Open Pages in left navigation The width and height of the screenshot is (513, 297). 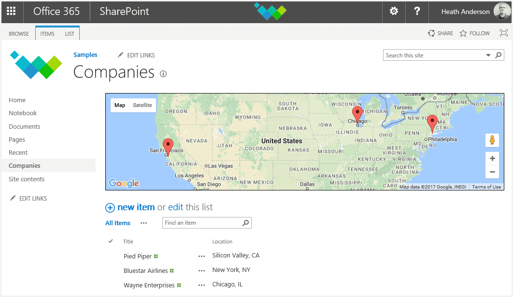tap(17, 139)
